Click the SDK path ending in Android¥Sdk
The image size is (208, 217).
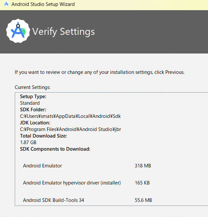pos(70,116)
